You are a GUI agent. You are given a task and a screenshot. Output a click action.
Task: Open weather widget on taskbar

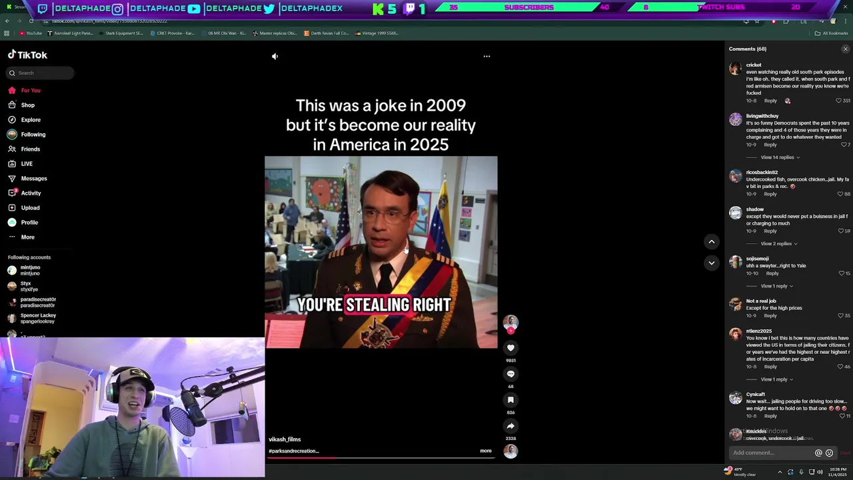[740, 472]
